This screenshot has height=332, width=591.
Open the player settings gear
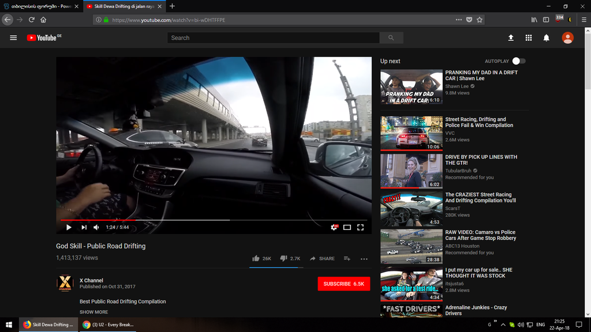click(334, 227)
